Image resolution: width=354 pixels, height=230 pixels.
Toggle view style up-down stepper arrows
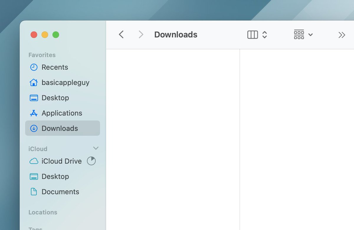tap(265, 35)
